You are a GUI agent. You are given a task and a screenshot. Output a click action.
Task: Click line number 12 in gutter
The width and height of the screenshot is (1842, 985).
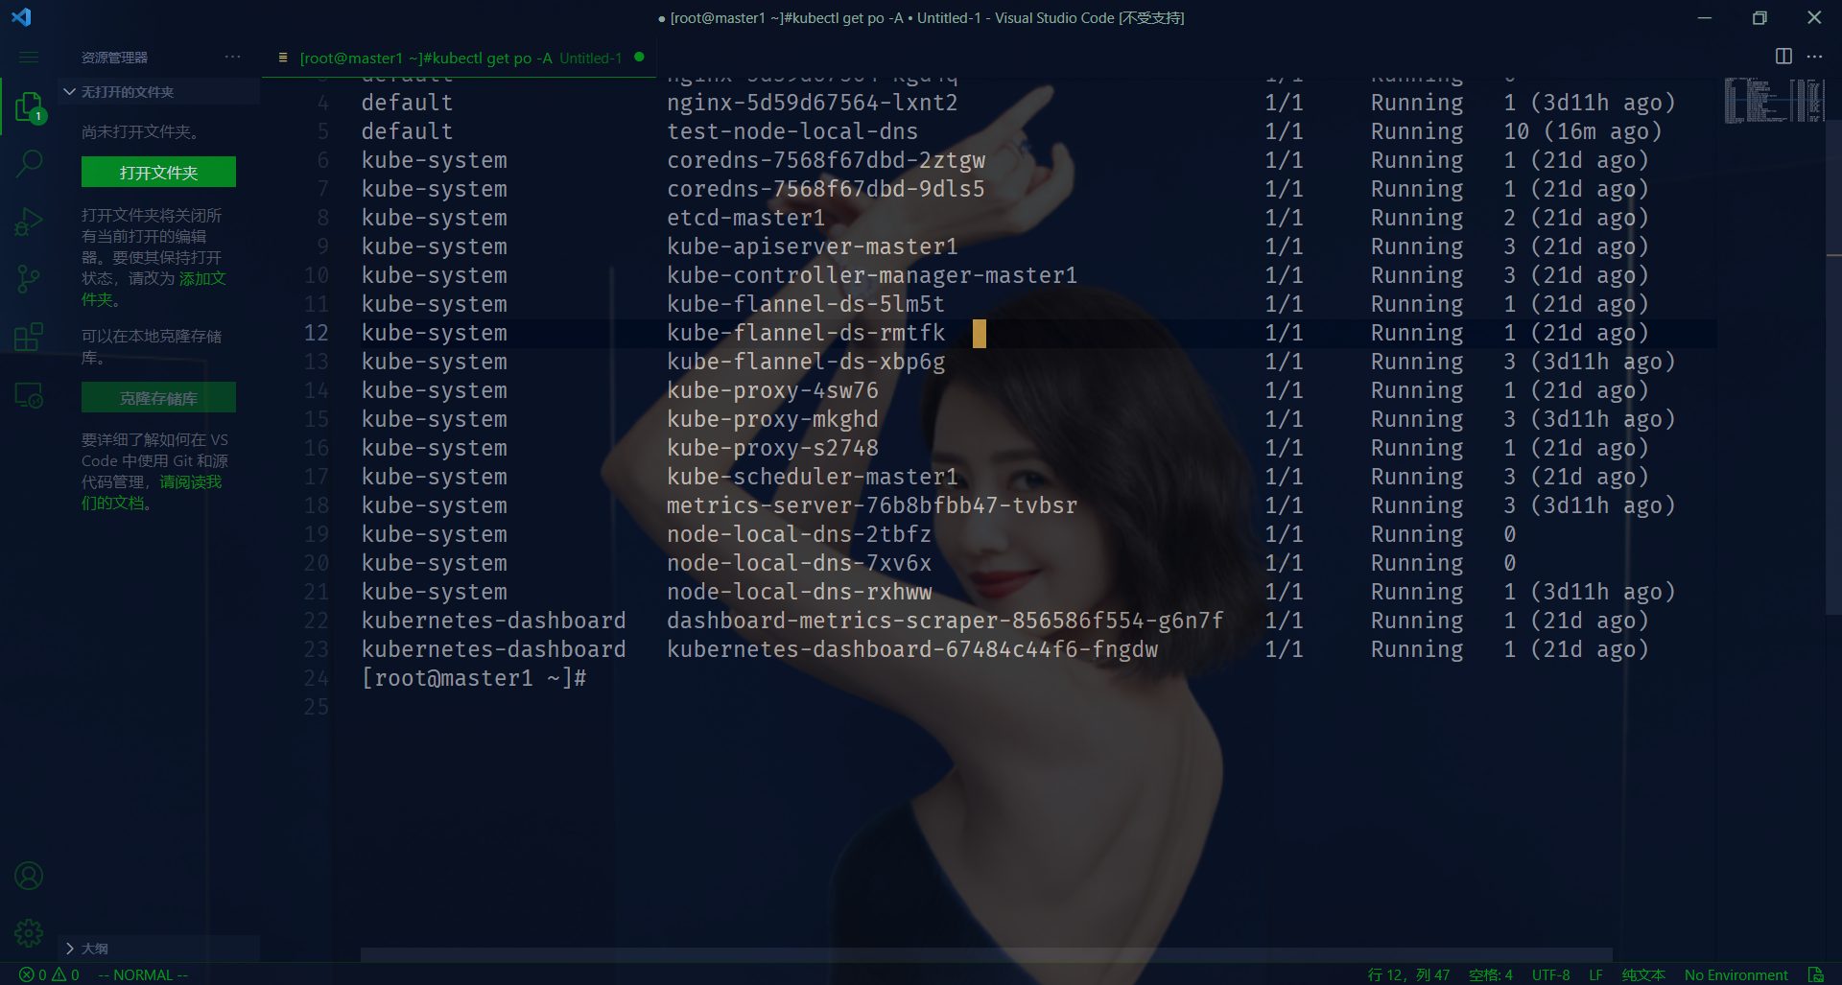317,333
